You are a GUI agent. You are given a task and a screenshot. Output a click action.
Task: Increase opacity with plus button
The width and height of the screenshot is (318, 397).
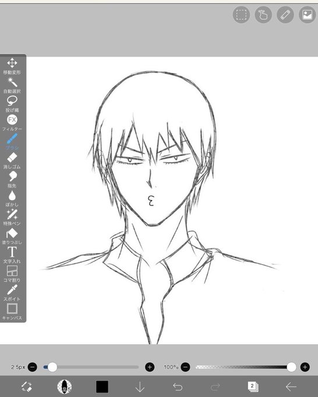click(305, 367)
